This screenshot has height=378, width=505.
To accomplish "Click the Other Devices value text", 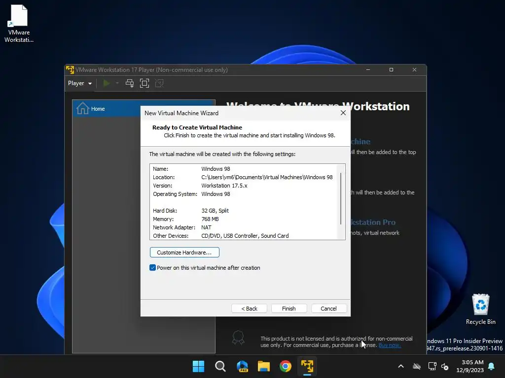I will 245,236.
